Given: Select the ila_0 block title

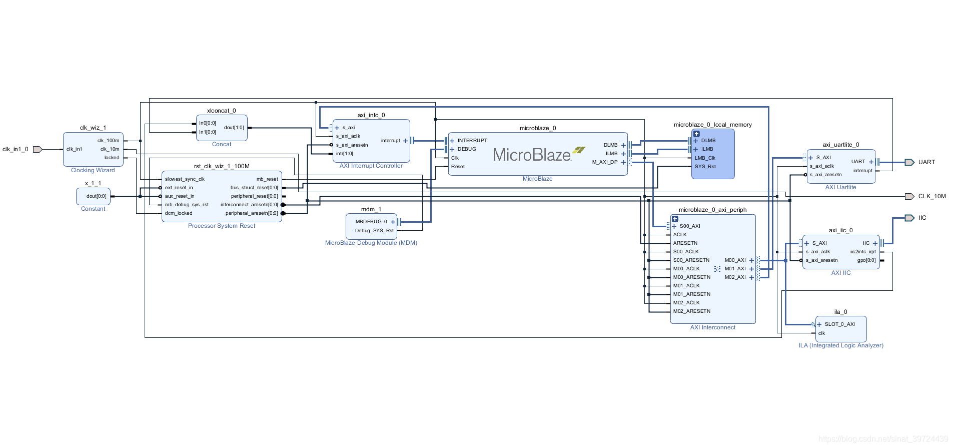Looking at the screenshot, I should click(x=841, y=312).
